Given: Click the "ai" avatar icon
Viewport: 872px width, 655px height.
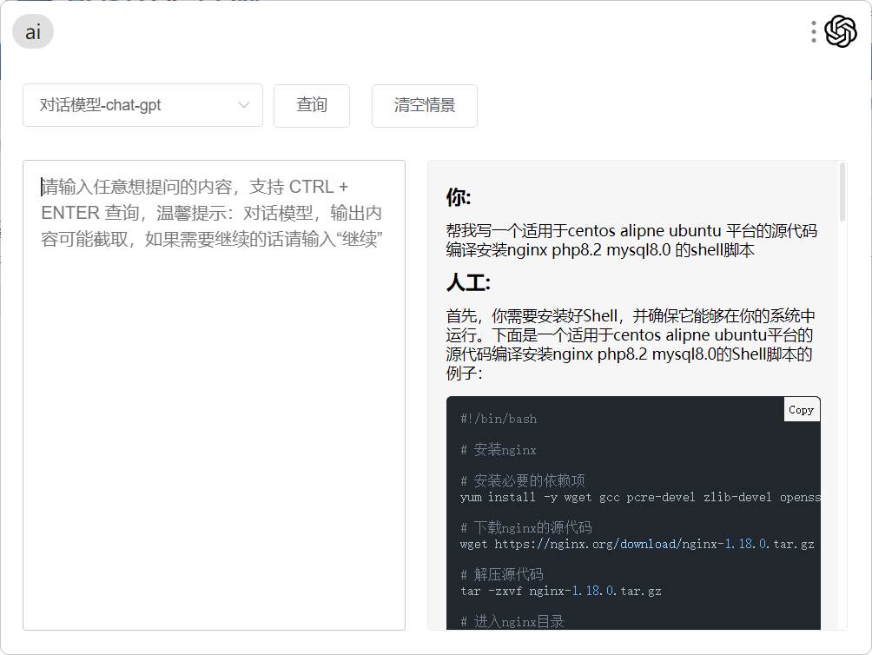Looking at the screenshot, I should pos(32,32).
